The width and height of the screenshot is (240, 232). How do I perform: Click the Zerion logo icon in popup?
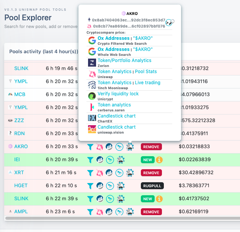click(x=92, y=63)
